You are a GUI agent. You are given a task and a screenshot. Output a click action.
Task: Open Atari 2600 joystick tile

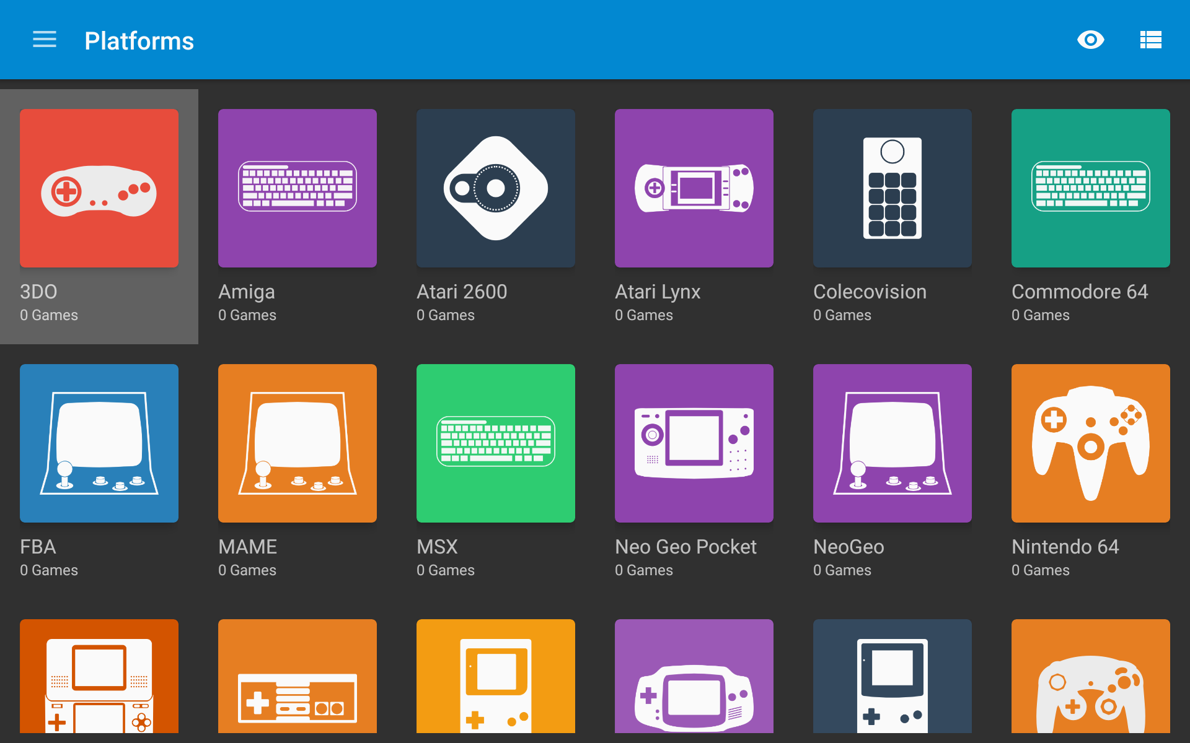pos(496,188)
